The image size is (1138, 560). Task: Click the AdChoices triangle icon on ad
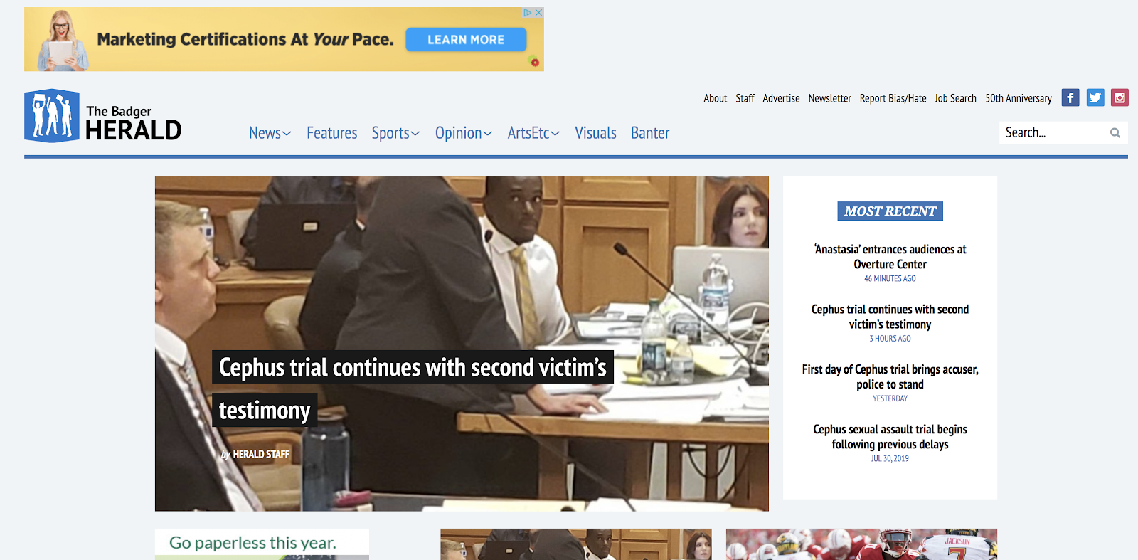[x=528, y=13]
